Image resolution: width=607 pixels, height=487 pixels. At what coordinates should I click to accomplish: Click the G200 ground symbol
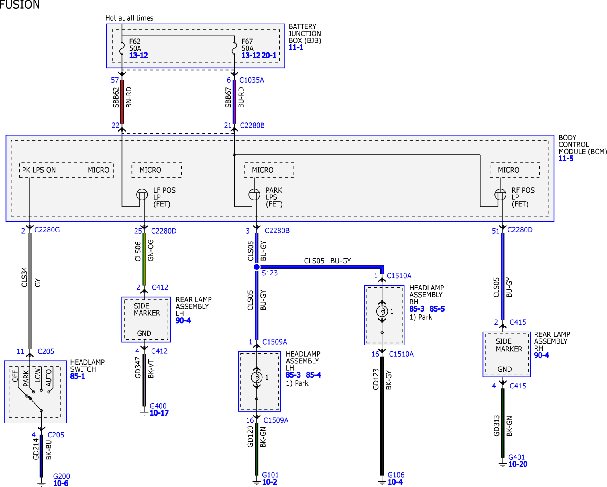tap(41, 484)
